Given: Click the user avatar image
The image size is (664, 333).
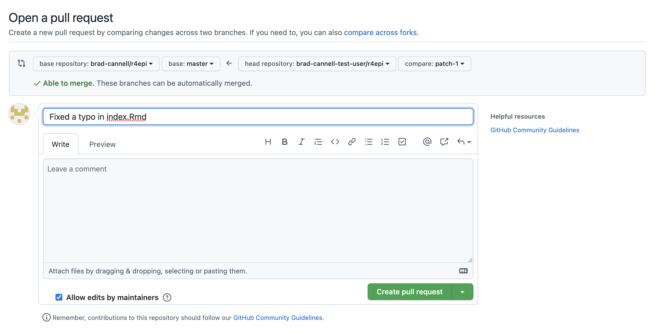Looking at the screenshot, I should 19,114.
